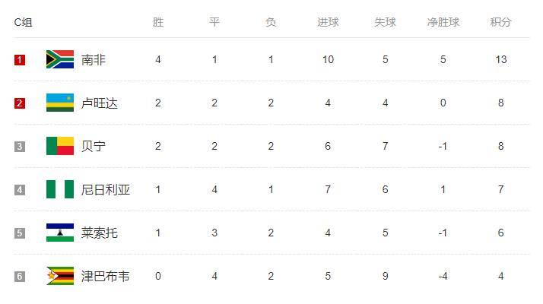543x304 pixels.
Task: Select the C组 group header
Action: pos(24,22)
